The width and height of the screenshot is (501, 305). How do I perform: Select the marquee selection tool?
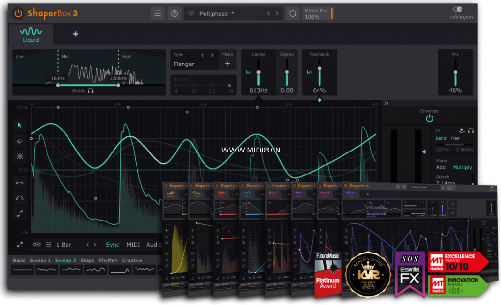tap(20, 156)
